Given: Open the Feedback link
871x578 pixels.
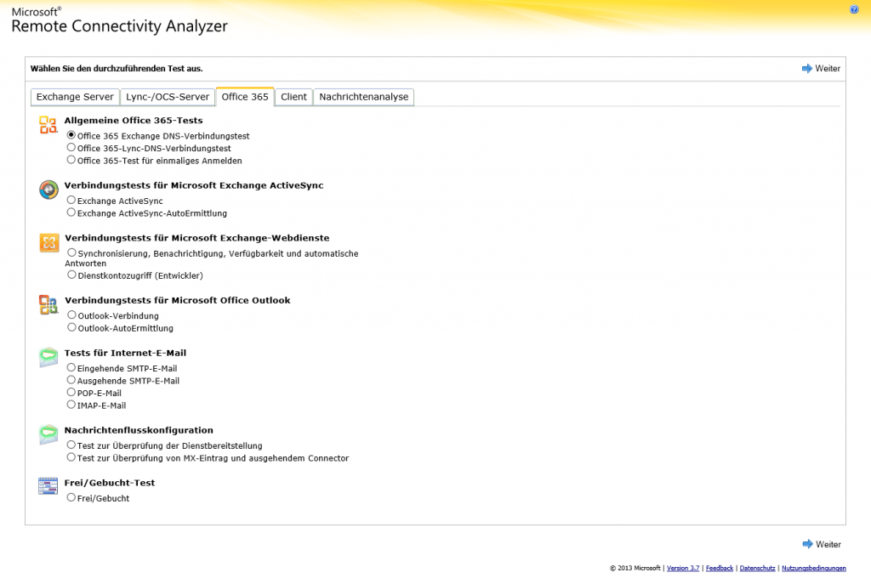Looking at the screenshot, I should [720, 568].
